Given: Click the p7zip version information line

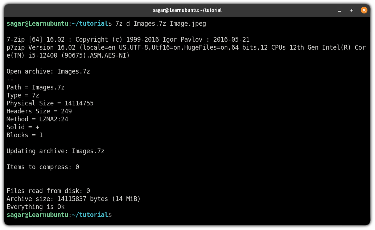Looking at the screenshot, I should 145,47.
